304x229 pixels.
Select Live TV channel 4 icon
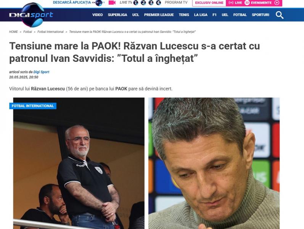158,3
